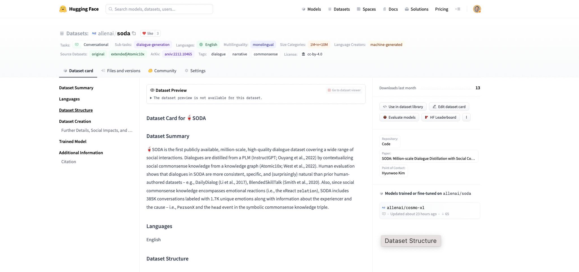579x272 pixels.
Task: Open HF Leaderboard
Action: tap(440, 117)
